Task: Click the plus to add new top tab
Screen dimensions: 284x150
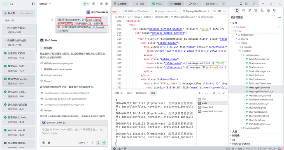Action: click(x=223, y=4)
